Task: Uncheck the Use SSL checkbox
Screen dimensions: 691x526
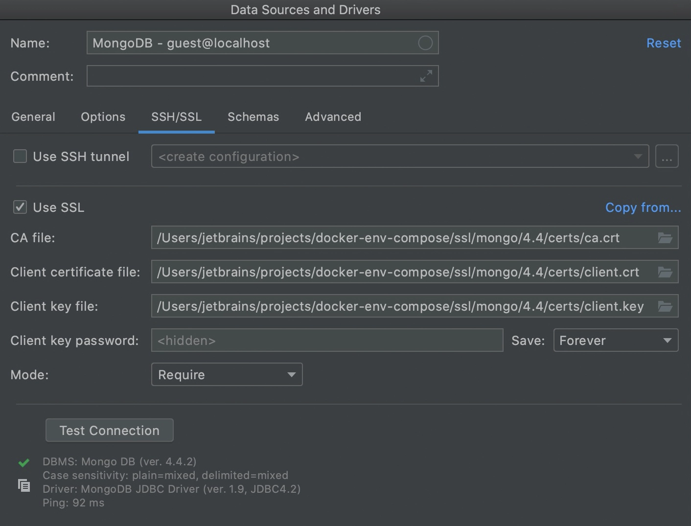Action: pyautogui.click(x=20, y=207)
